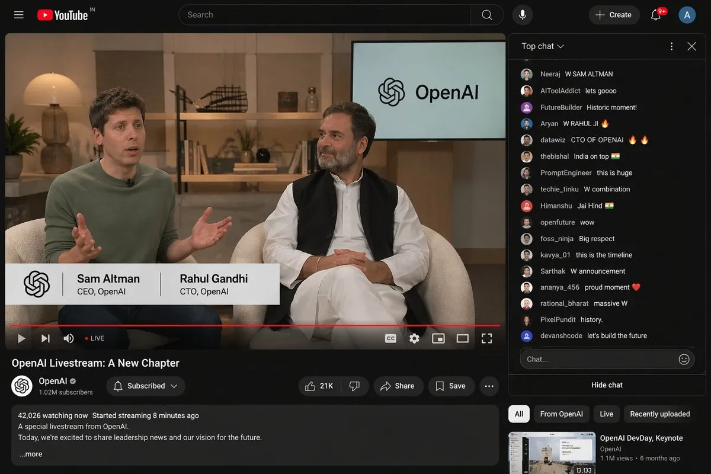Start a voice search with the microphone icon
The height and width of the screenshot is (474, 711).
point(522,14)
